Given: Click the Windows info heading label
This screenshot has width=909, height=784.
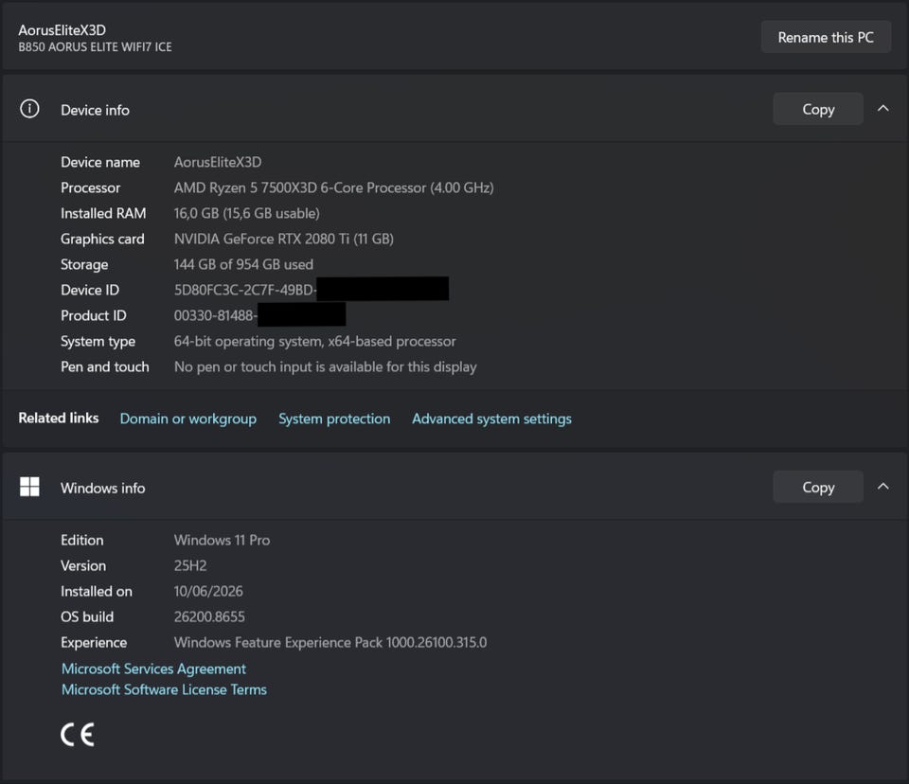Looking at the screenshot, I should click(x=102, y=489).
